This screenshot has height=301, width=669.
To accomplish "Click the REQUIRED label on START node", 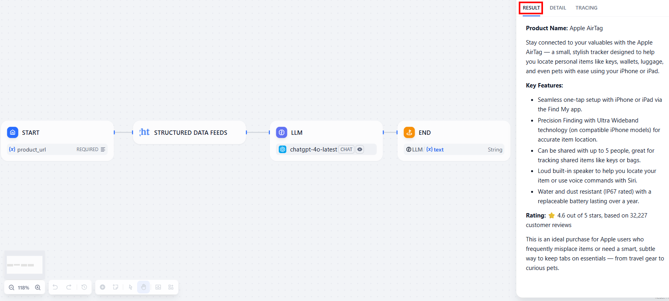I will (87, 150).
